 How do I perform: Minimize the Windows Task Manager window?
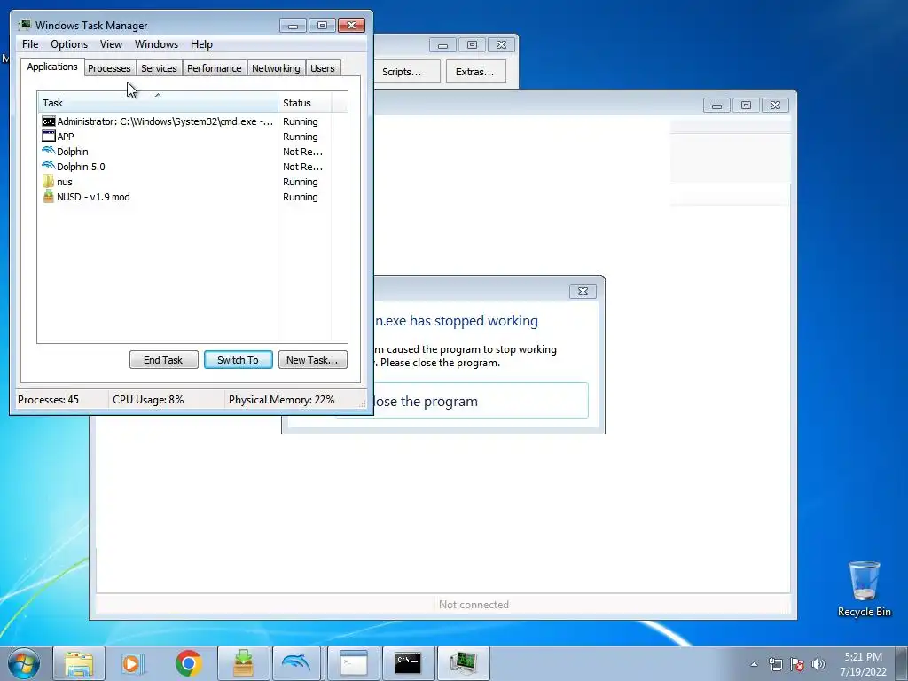(x=293, y=26)
